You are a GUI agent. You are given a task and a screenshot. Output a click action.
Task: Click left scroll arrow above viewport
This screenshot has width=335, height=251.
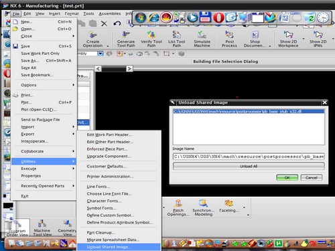point(98,68)
